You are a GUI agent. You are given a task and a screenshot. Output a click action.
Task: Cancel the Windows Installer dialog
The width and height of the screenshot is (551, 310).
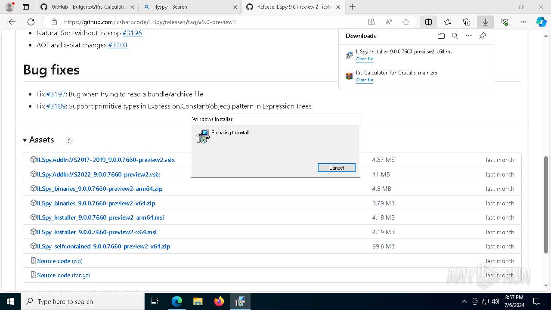337,168
